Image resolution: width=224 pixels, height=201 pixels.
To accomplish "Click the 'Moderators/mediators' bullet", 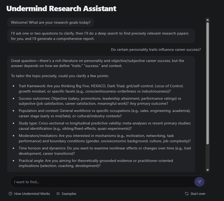I will coord(105,138).
